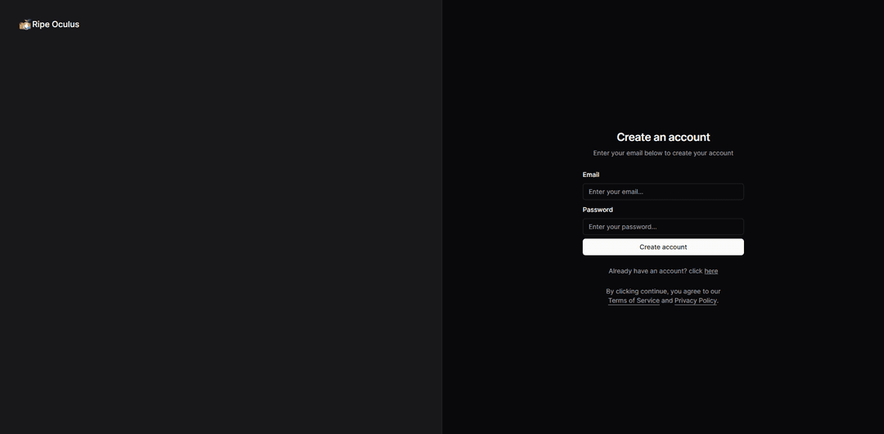Click the "By clicking continue" disclaimer line
The width and height of the screenshot is (884, 434).
point(663,292)
